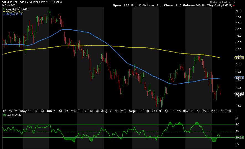Click the 13.5 price axis label
This screenshot has width=245, height=149.
pos(239,72)
